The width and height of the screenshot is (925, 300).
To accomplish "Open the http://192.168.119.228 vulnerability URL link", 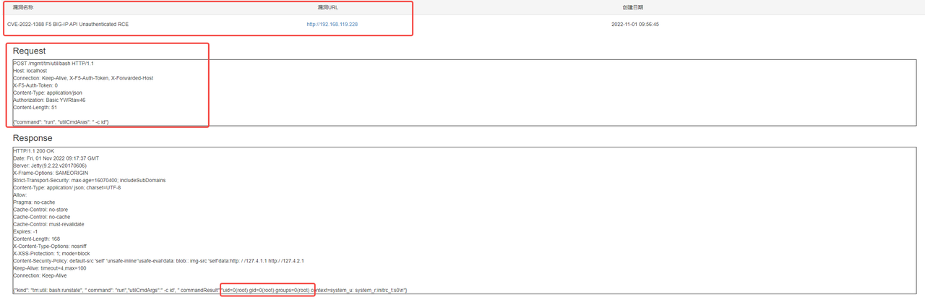I will coord(332,24).
